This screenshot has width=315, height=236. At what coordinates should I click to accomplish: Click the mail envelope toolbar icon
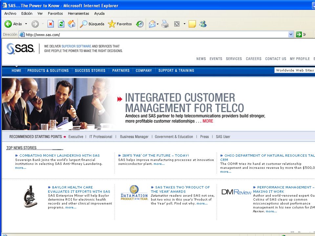tap(152, 24)
